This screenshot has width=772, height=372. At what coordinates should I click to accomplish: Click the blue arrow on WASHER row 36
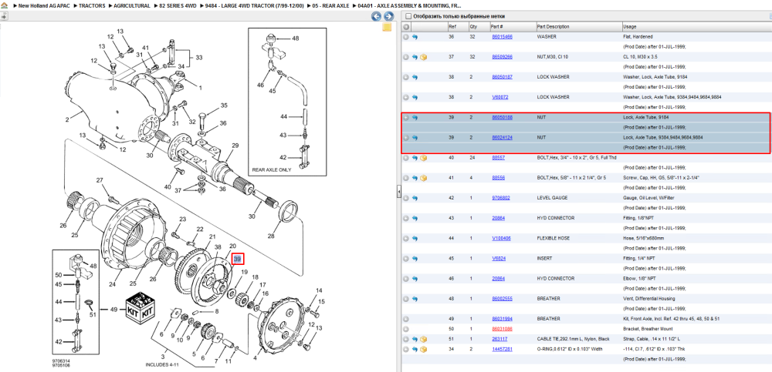point(415,37)
